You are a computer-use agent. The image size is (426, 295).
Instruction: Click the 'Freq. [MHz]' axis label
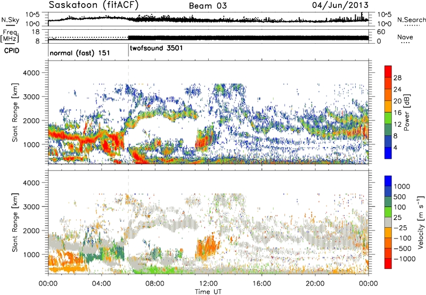tap(10, 36)
